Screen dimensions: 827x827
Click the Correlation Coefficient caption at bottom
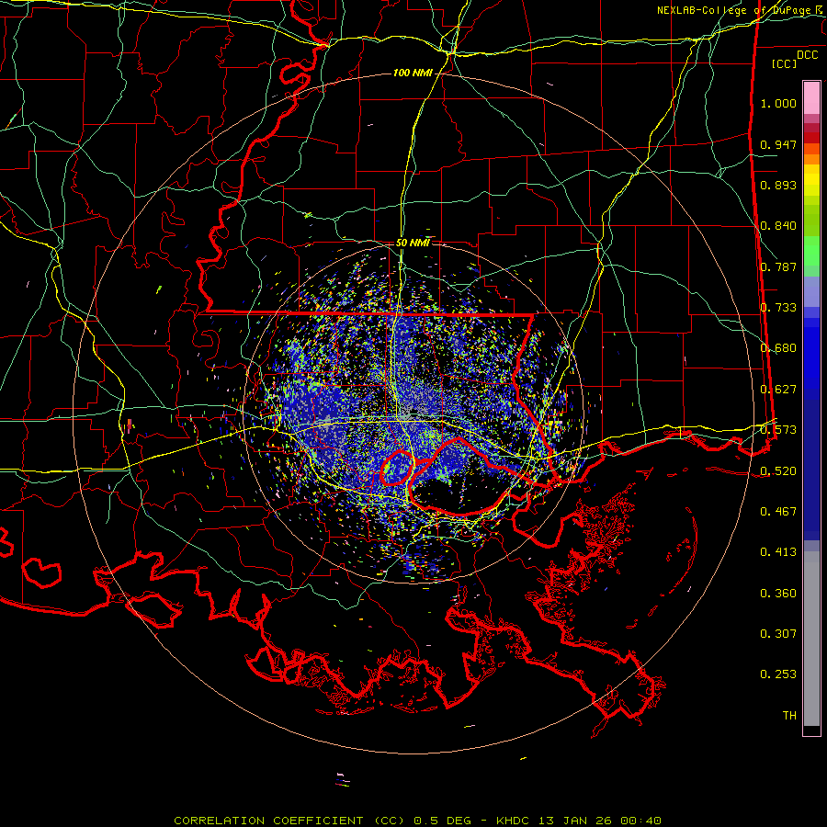point(417,821)
